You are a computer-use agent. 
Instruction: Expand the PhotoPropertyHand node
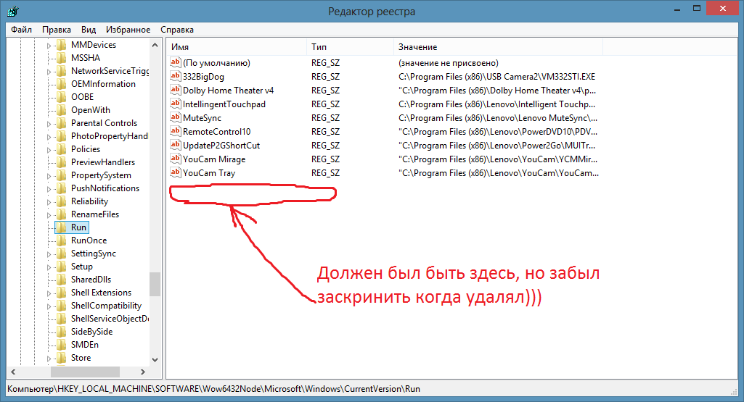(x=49, y=137)
